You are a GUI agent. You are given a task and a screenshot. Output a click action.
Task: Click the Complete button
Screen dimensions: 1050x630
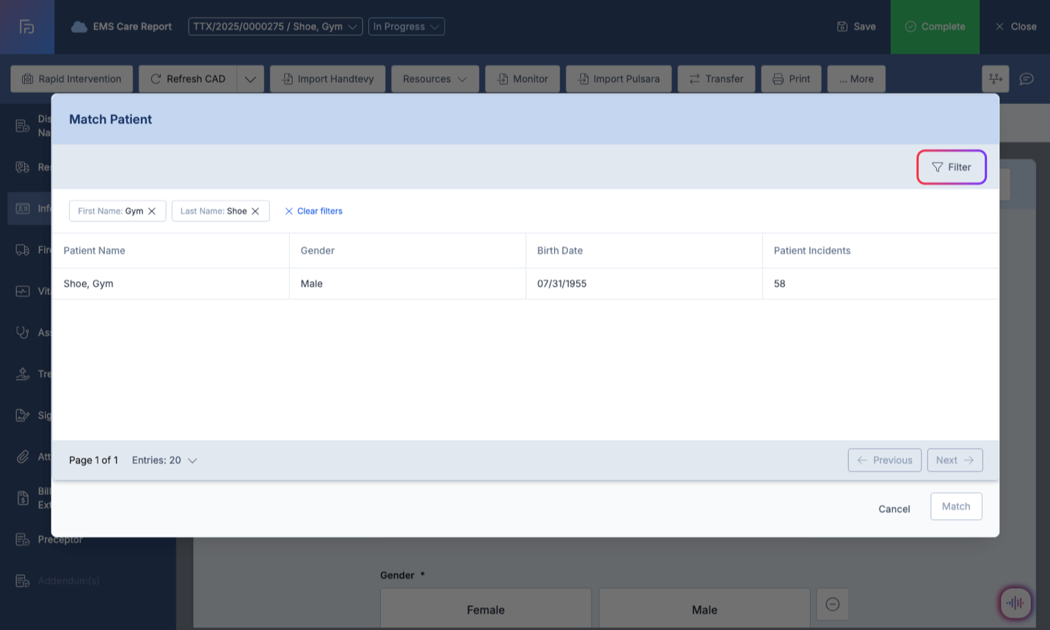(934, 26)
